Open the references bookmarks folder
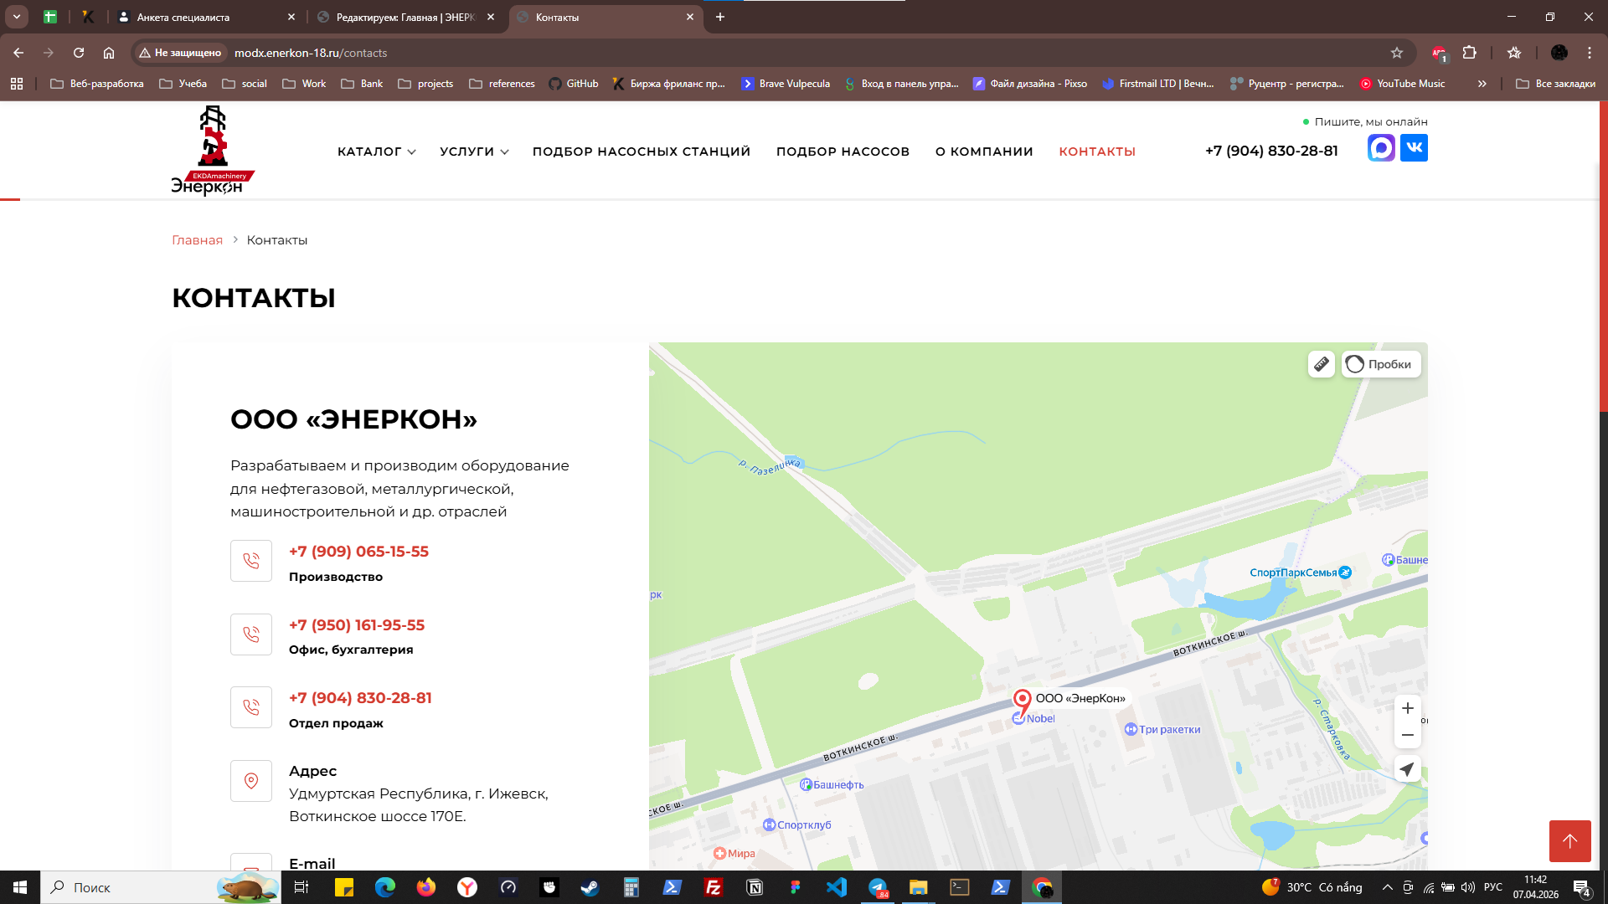Viewport: 1608px width, 904px height. point(502,84)
